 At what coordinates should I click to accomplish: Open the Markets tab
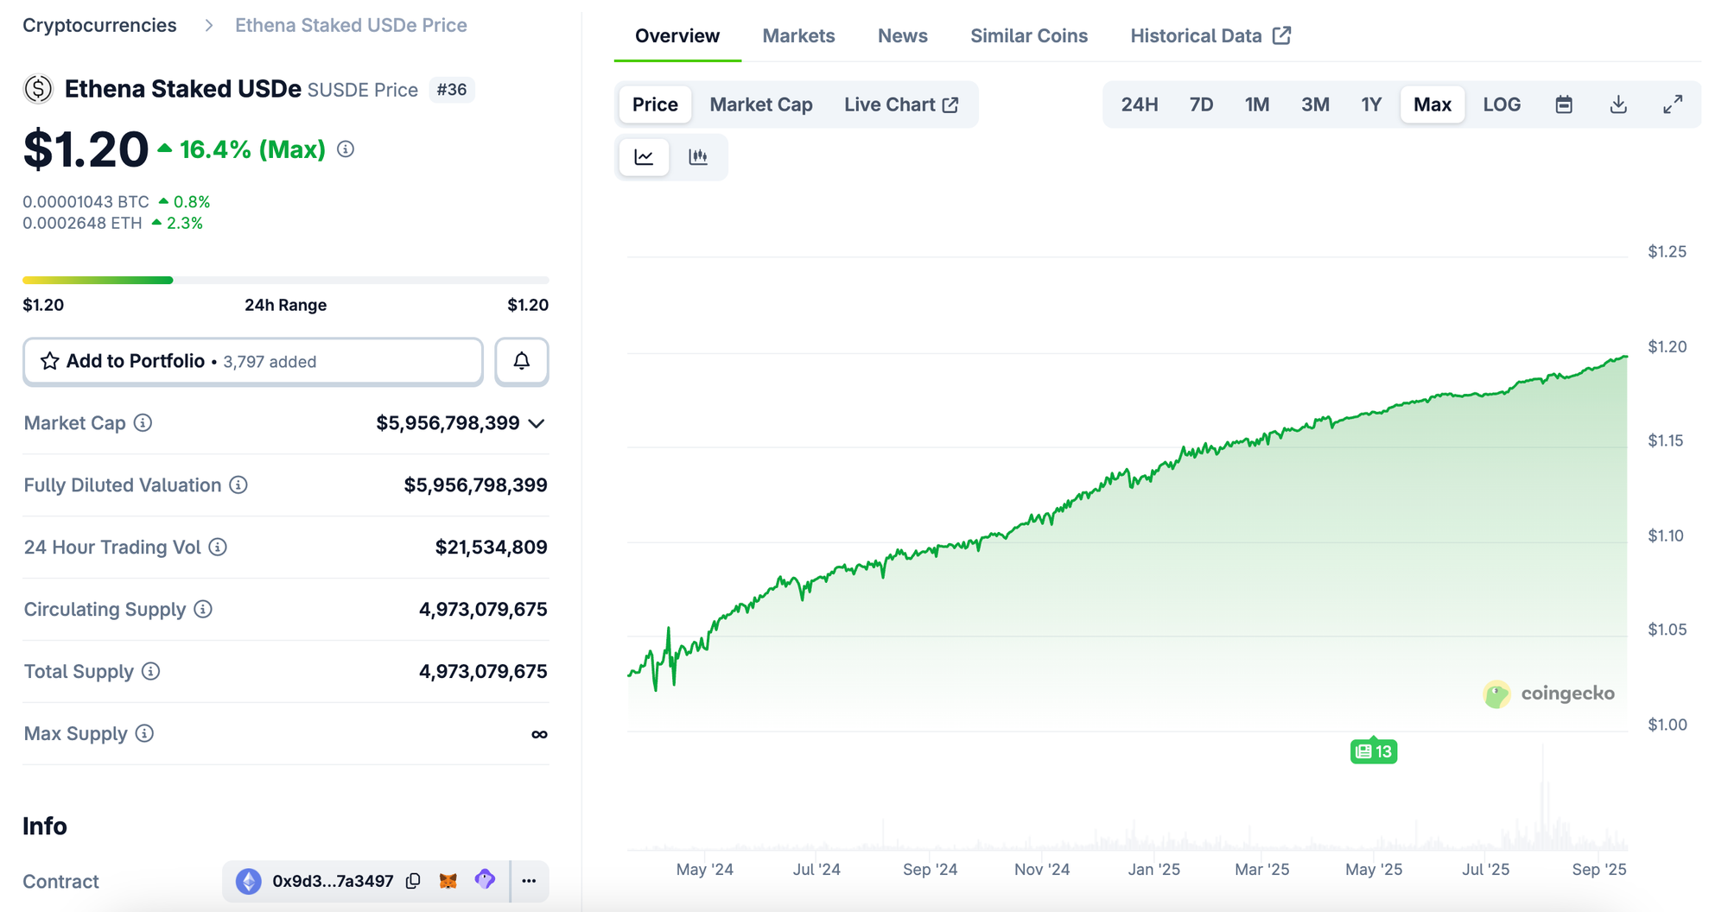click(x=798, y=35)
